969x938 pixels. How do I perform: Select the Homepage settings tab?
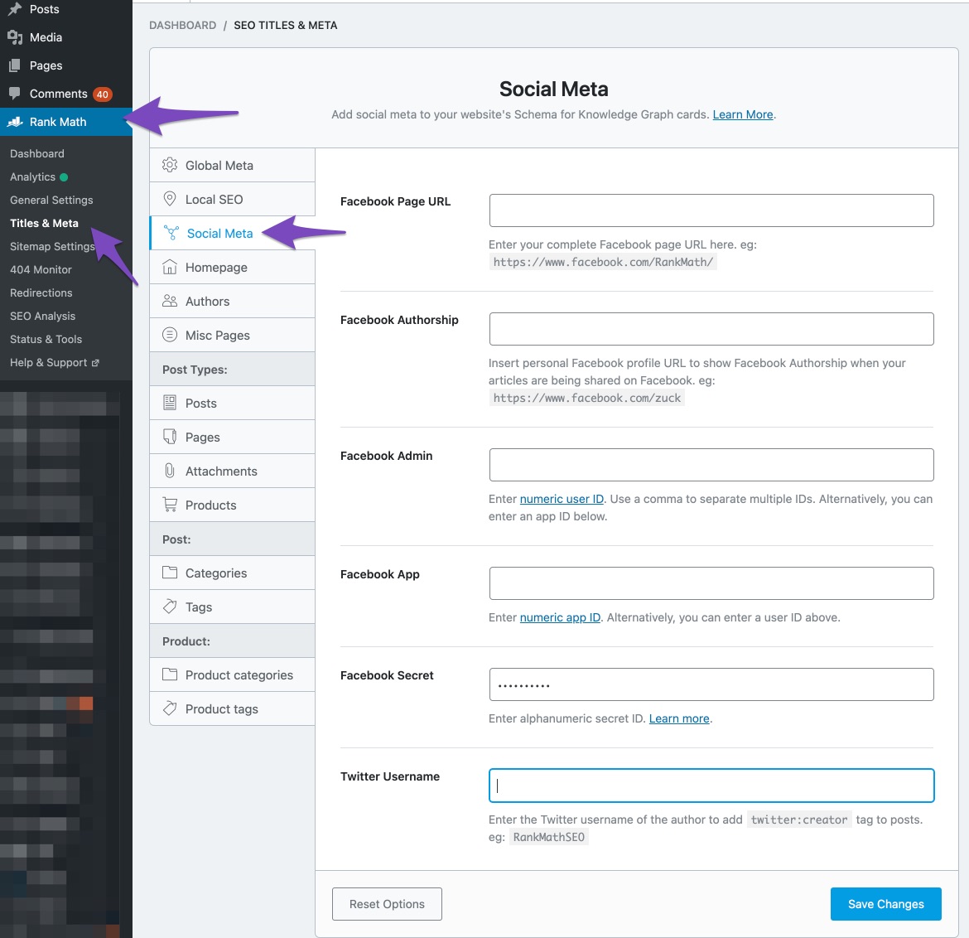coord(233,267)
